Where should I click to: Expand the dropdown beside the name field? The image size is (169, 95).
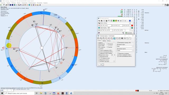[132, 23]
